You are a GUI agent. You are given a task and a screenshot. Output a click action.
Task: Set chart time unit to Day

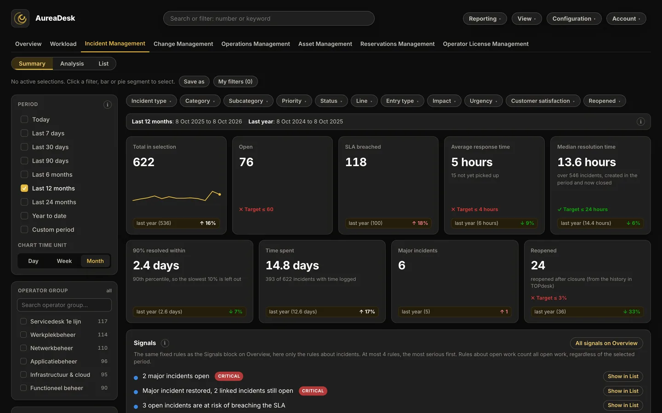(x=33, y=261)
